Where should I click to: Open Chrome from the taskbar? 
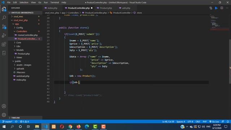(x=70, y=127)
